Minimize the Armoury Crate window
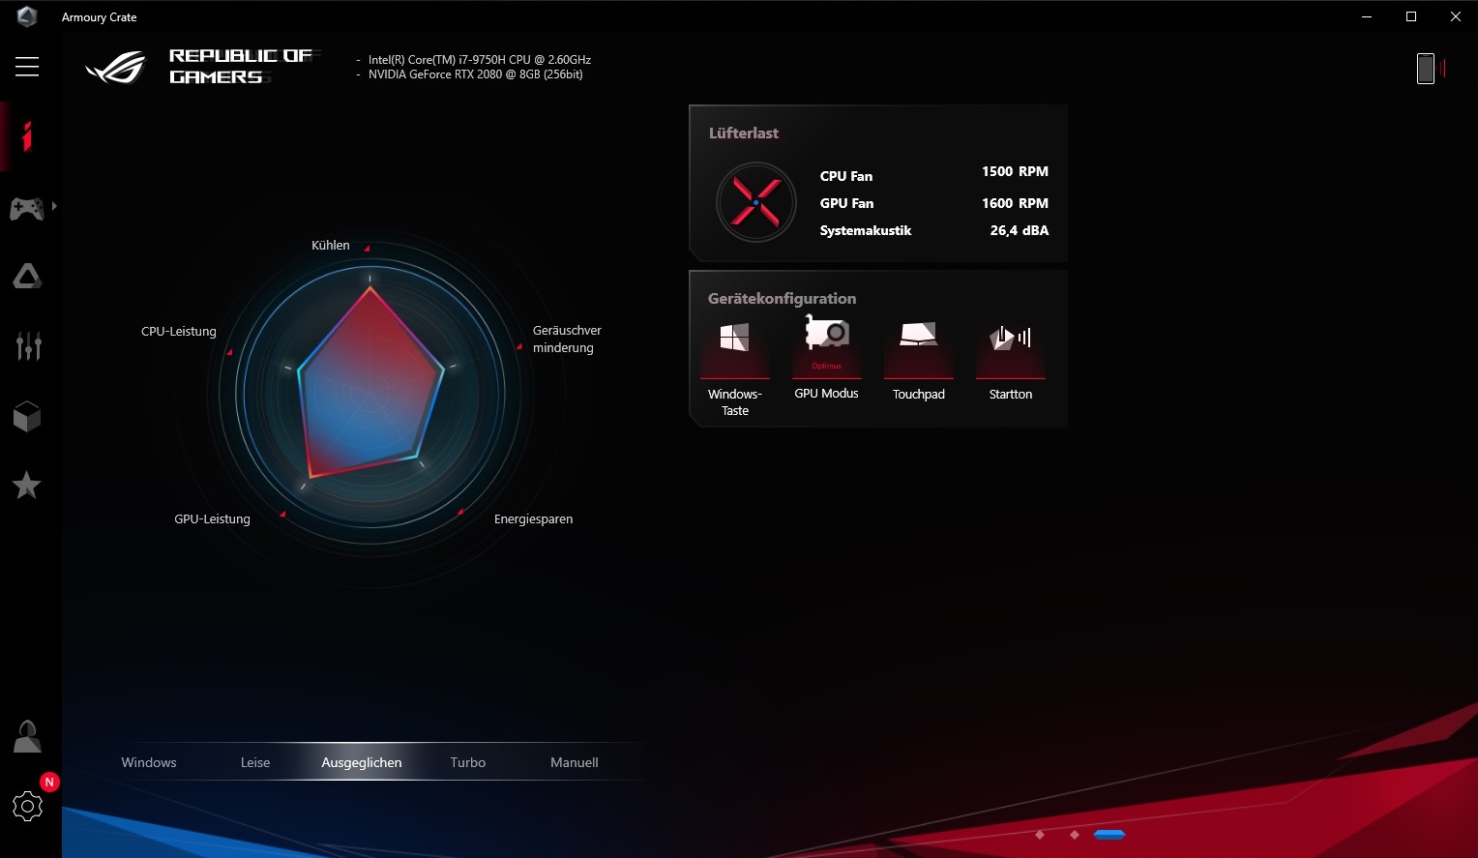This screenshot has width=1478, height=858. coord(1367,16)
